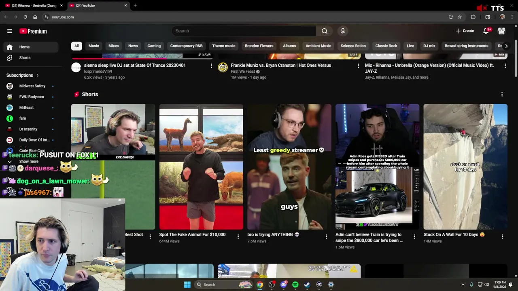This screenshot has width=518, height=291.
Task: Open Frankie Muniz vs. Bryan Cranston title
Action: tap(281, 65)
